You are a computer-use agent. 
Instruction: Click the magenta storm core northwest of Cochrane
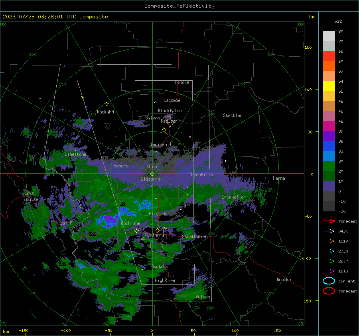109,219
